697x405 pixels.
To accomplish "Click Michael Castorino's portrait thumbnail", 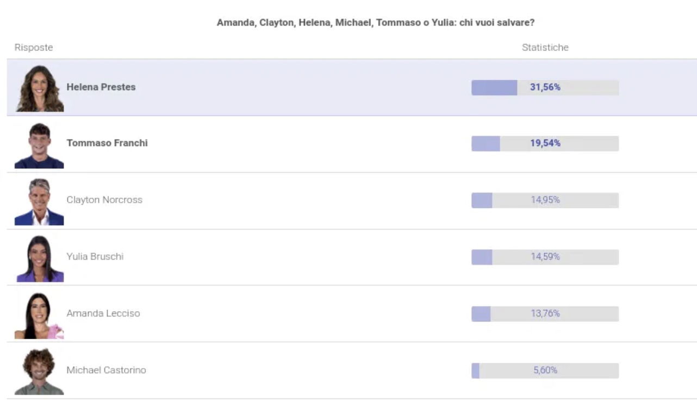I will 39,371.
